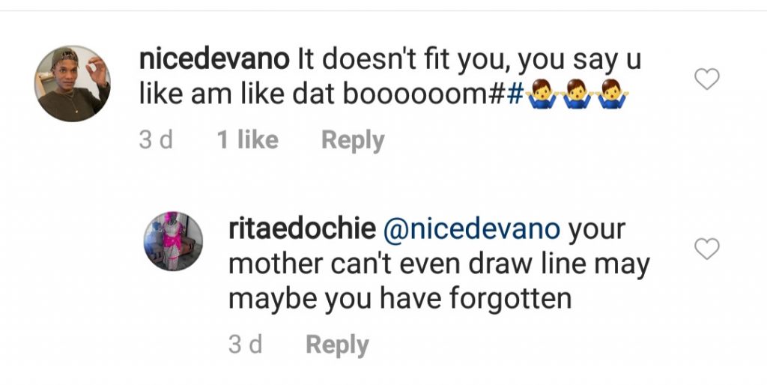Viewport: 767px width, 385px height.
Task: Click the line "maybe you have forgotten"
Action: (x=400, y=299)
